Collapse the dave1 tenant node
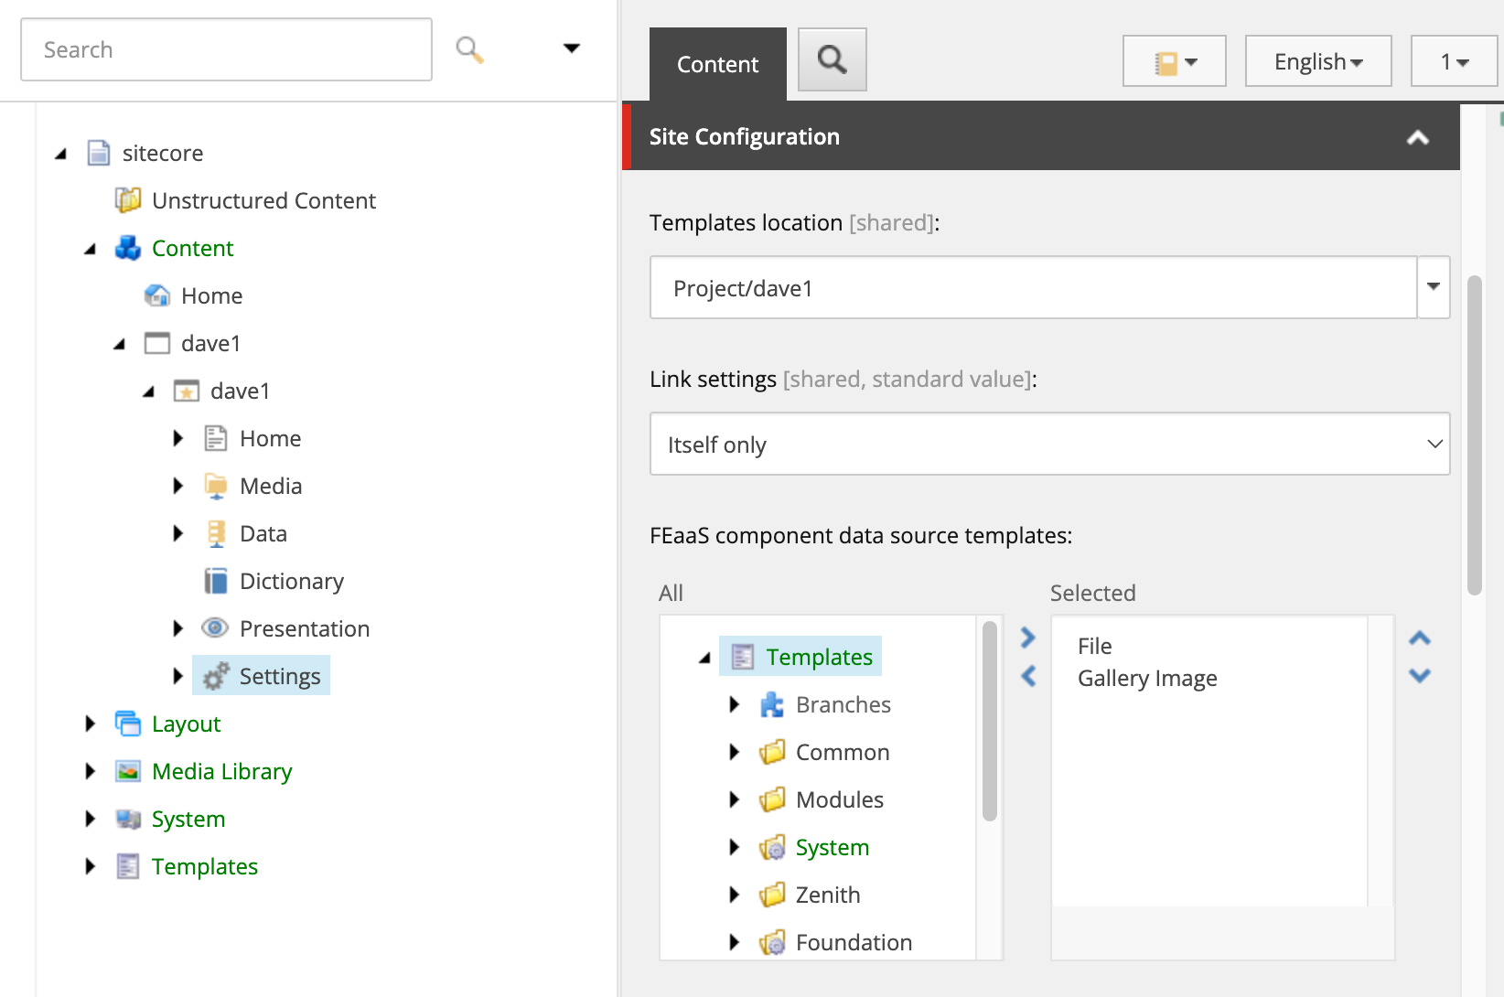Image resolution: width=1504 pixels, height=997 pixels. [x=120, y=344]
